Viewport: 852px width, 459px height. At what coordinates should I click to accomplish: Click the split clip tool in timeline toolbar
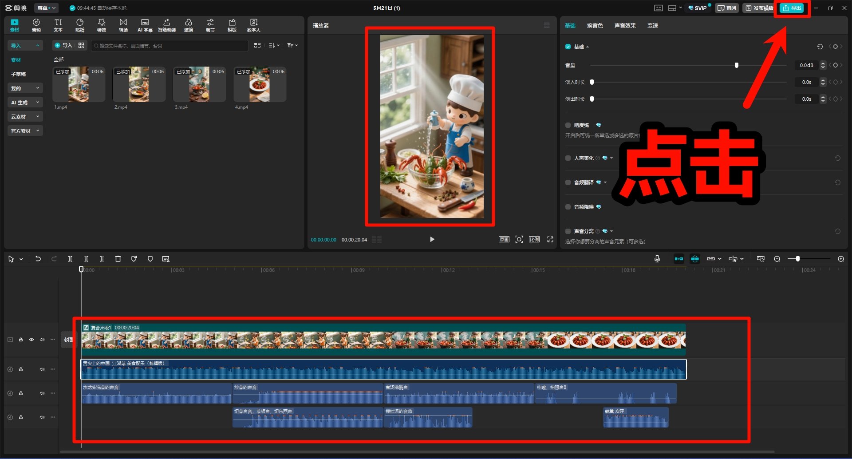[70, 259]
